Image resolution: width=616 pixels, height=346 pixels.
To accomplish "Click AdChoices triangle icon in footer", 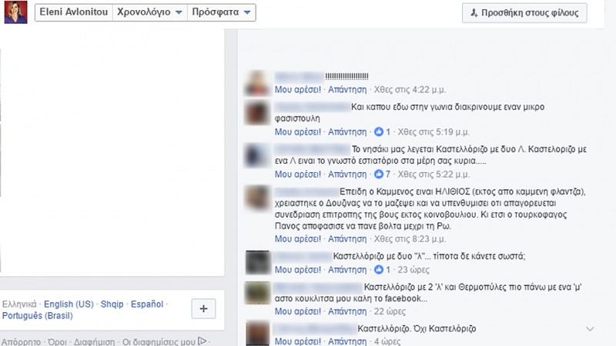I will click(x=202, y=341).
